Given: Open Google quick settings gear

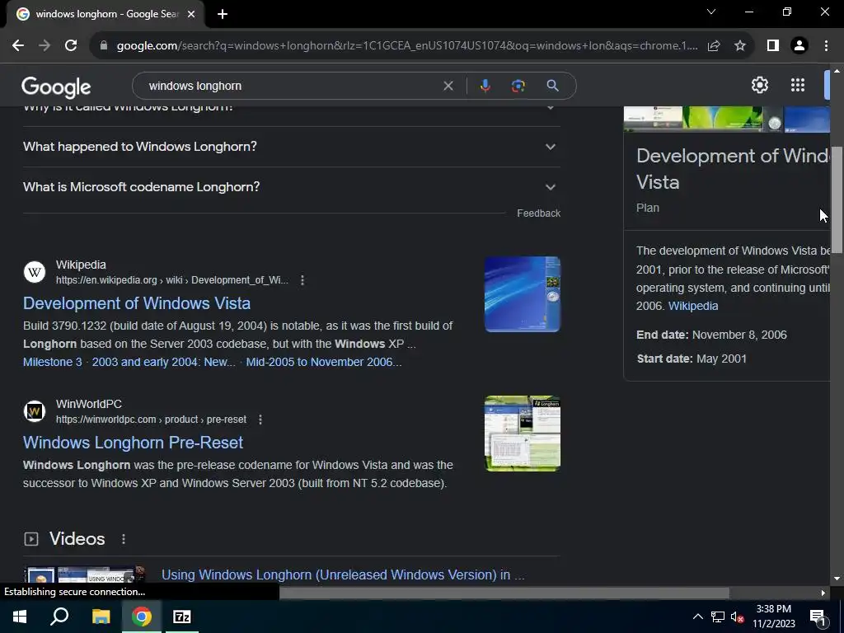Looking at the screenshot, I should coord(759,85).
